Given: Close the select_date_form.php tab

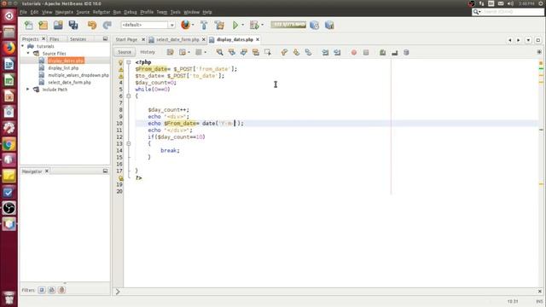Looking at the screenshot, I should [x=204, y=40].
